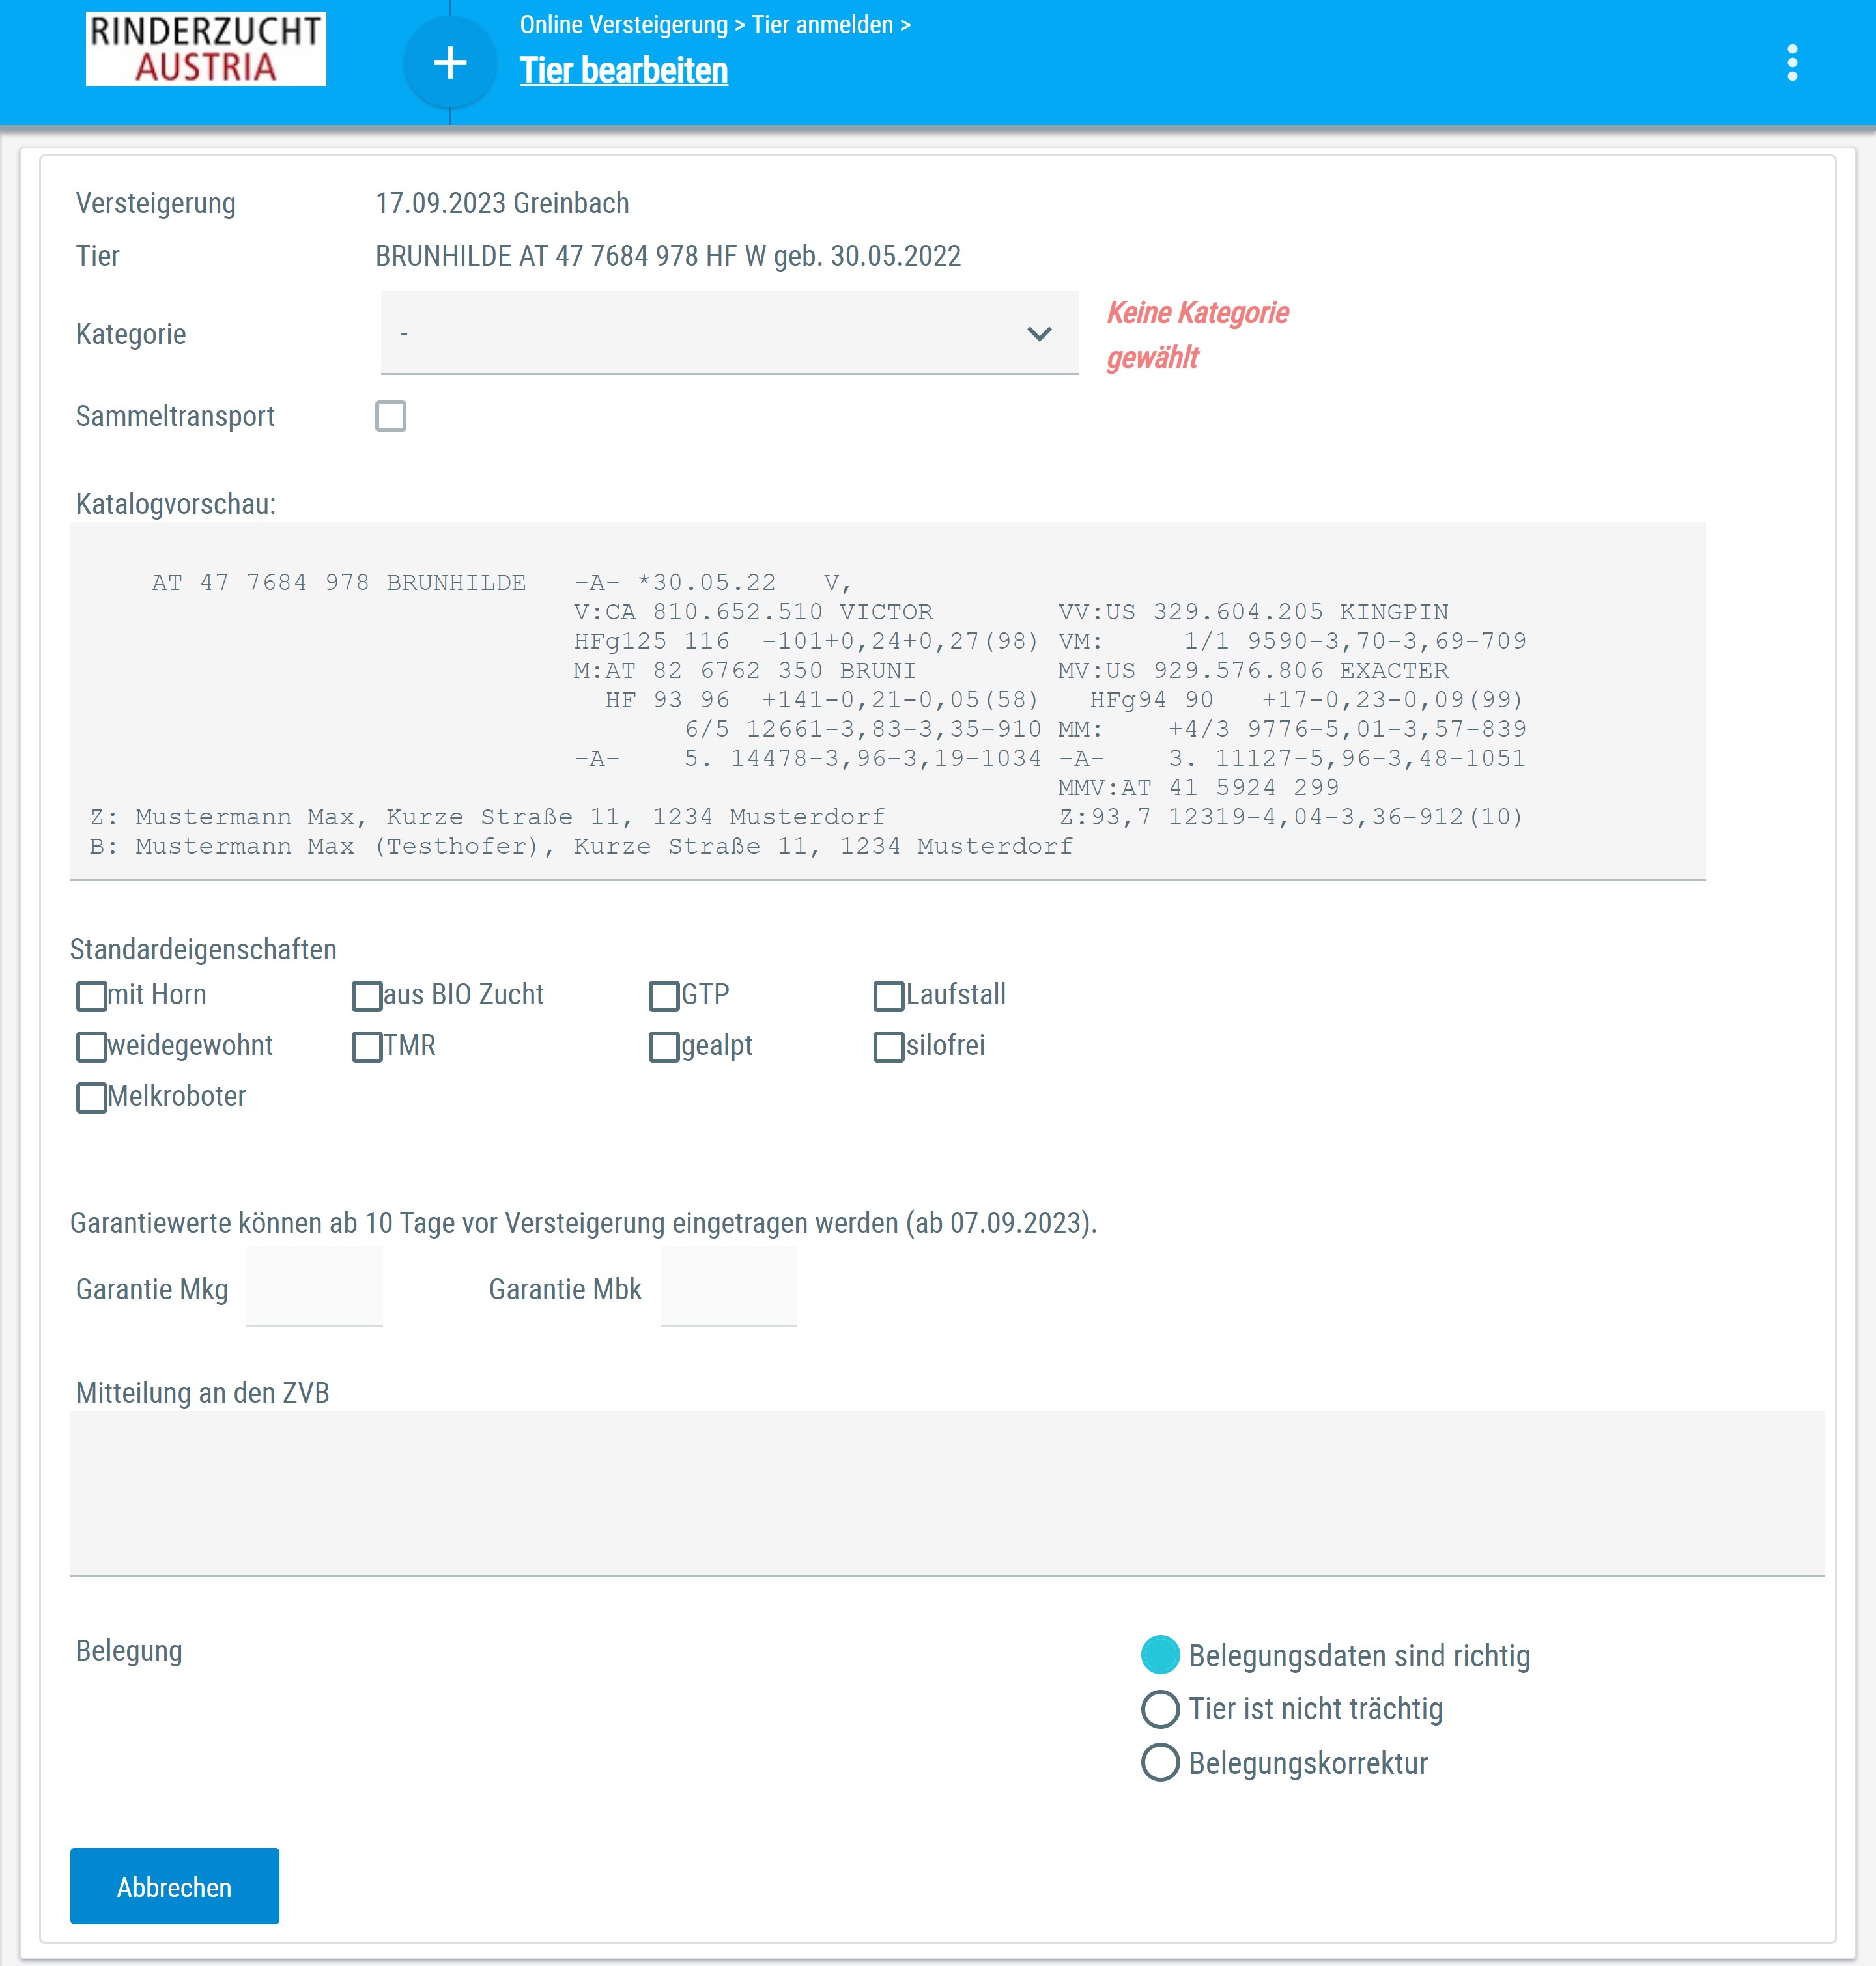Click the Rinderzucht Austria logo

206,48
